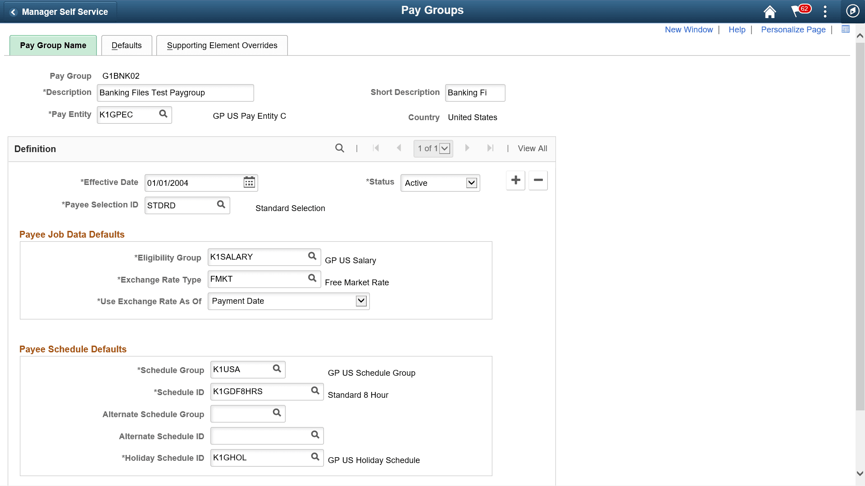Open the 1 of 1 row selector dropdown

[x=445, y=148]
